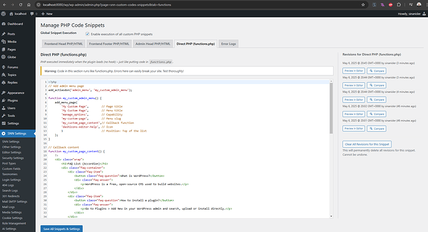This screenshot has width=428, height=232.
Task: Open Mail SMTP Settings submenu link
Action: 15,202
